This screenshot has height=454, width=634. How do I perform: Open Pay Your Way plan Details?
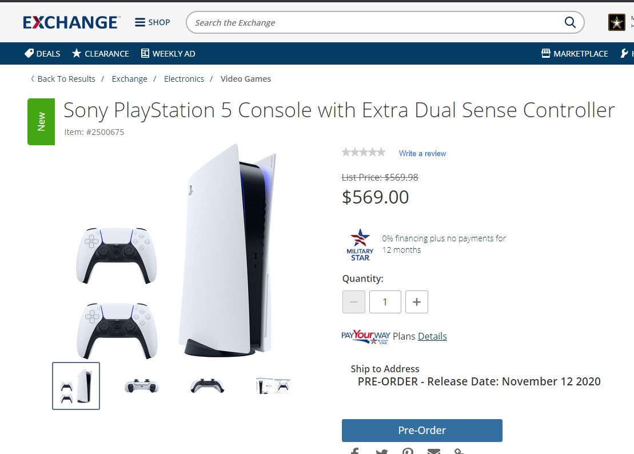[432, 336]
